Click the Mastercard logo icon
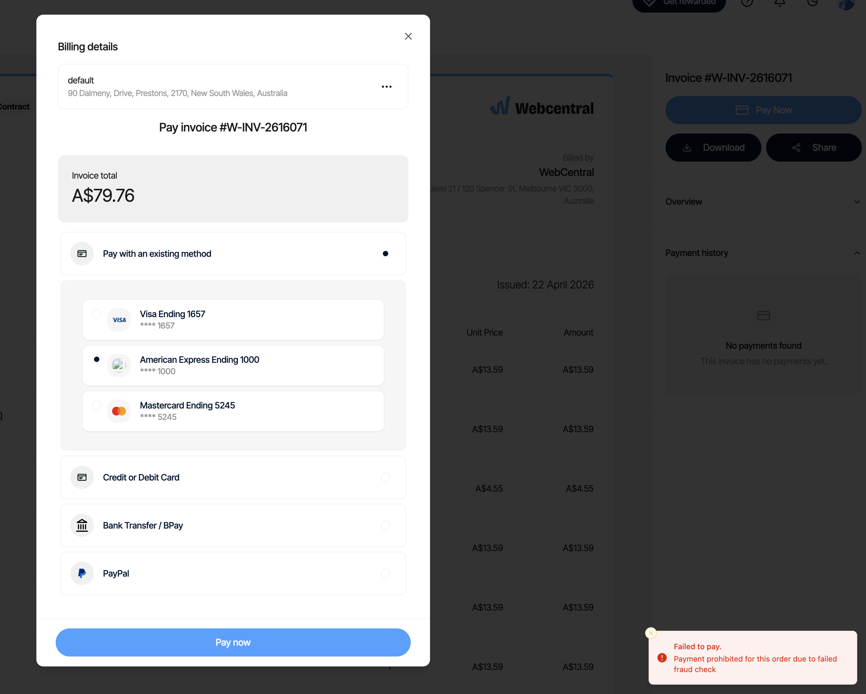Image resolution: width=866 pixels, height=694 pixels. click(119, 411)
